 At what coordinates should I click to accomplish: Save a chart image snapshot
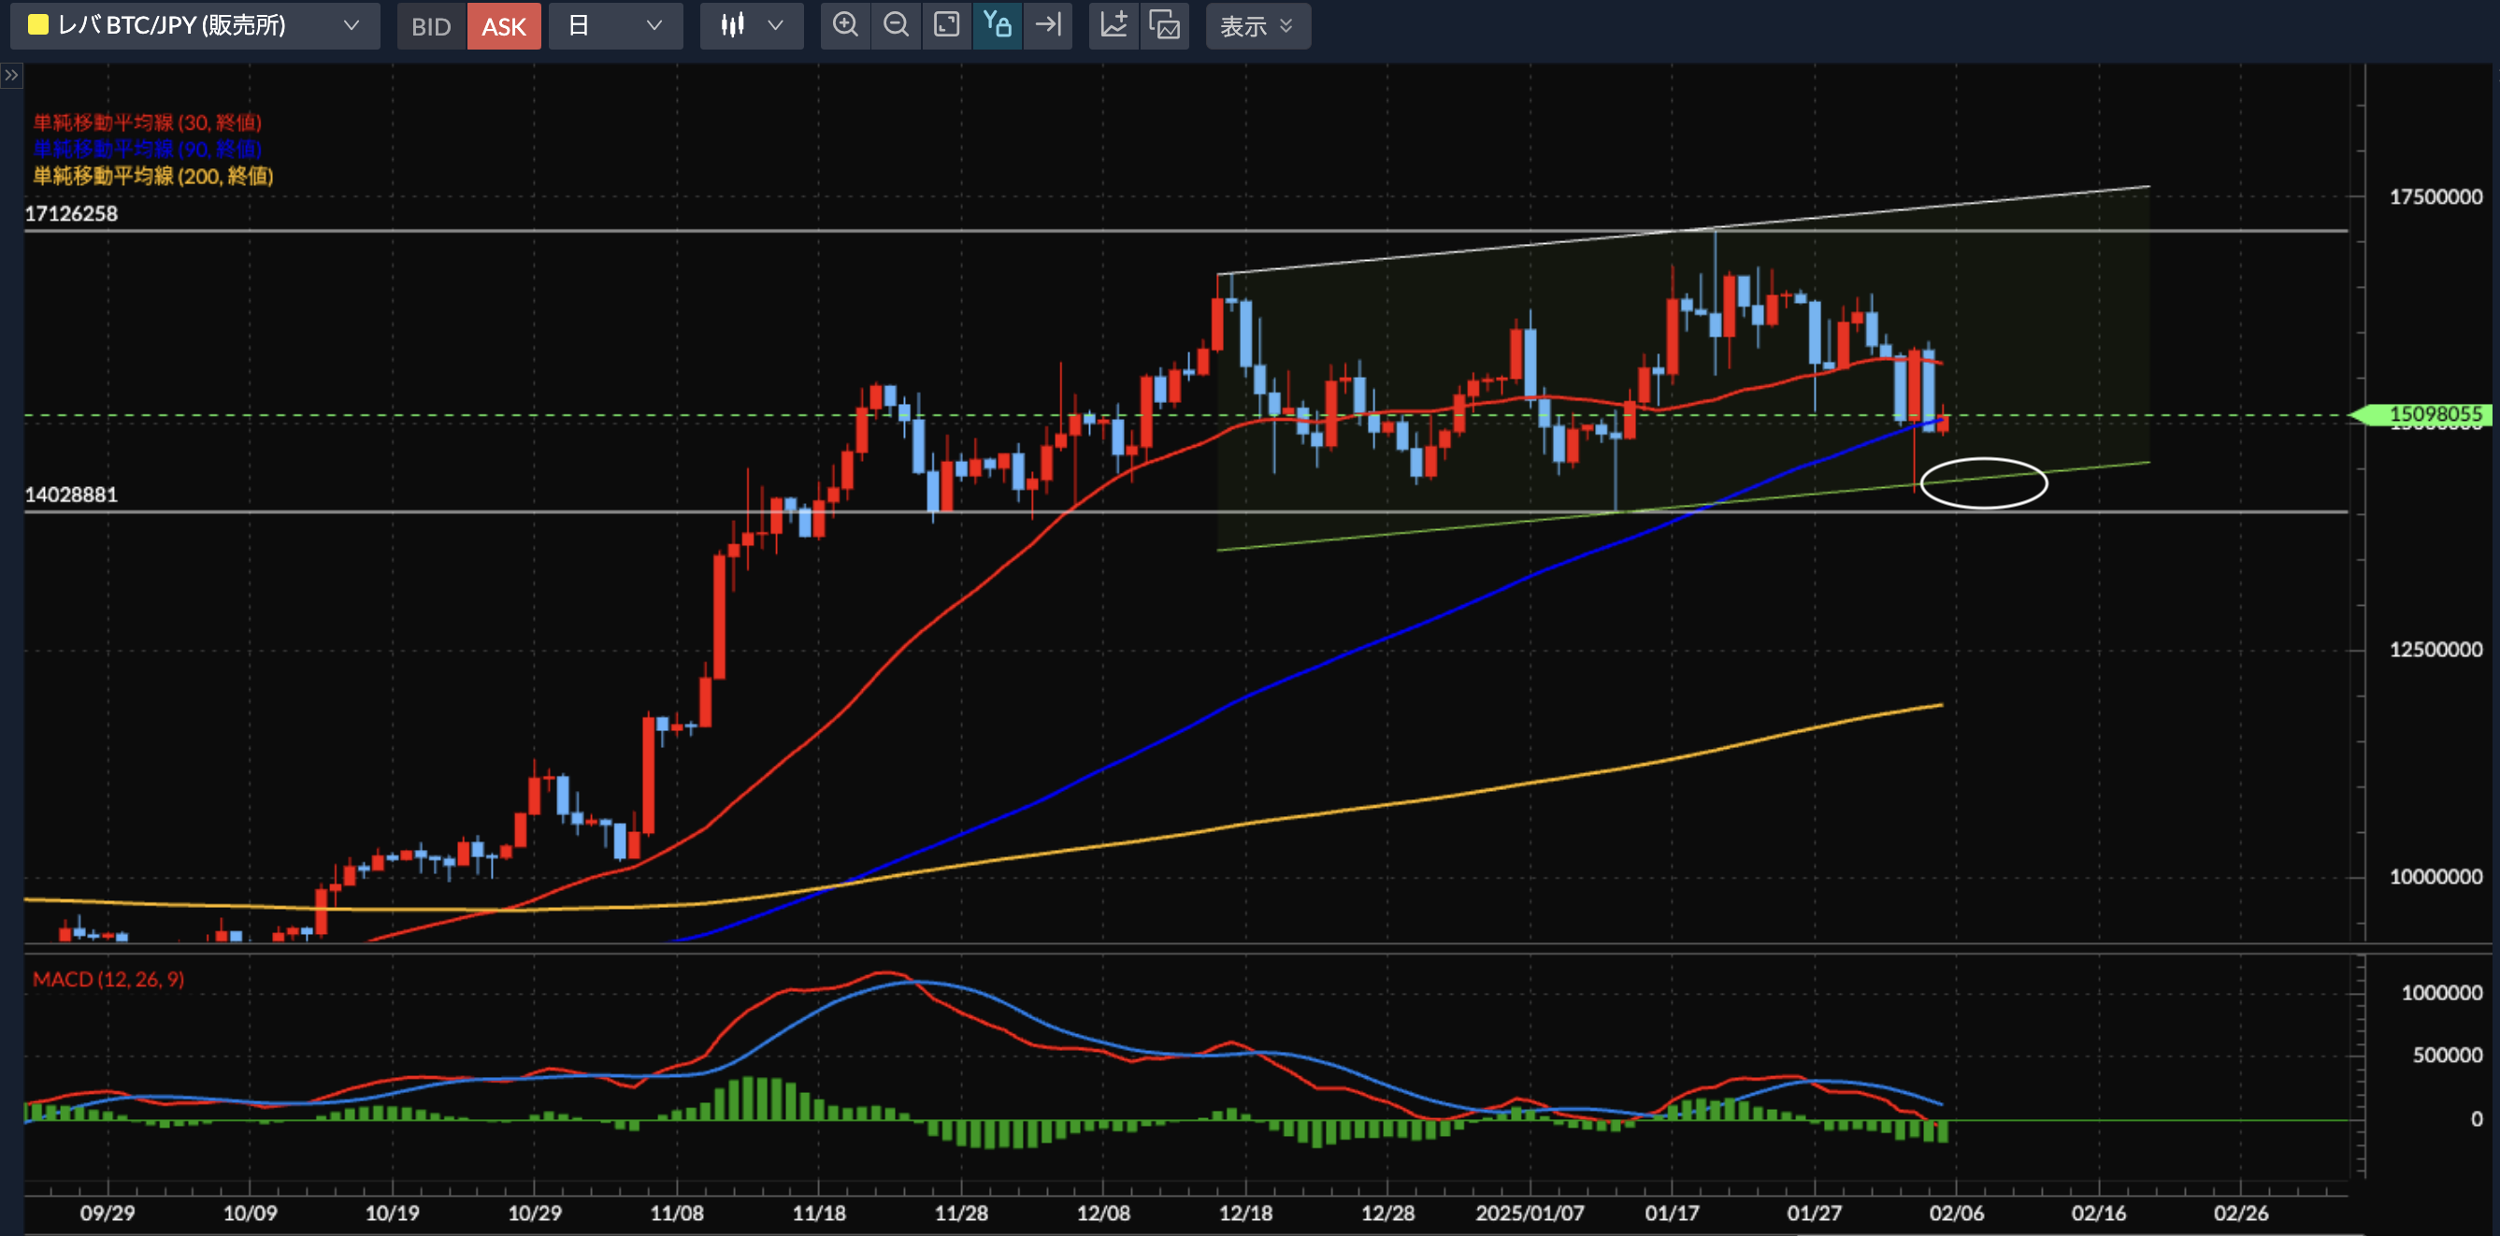[1165, 25]
